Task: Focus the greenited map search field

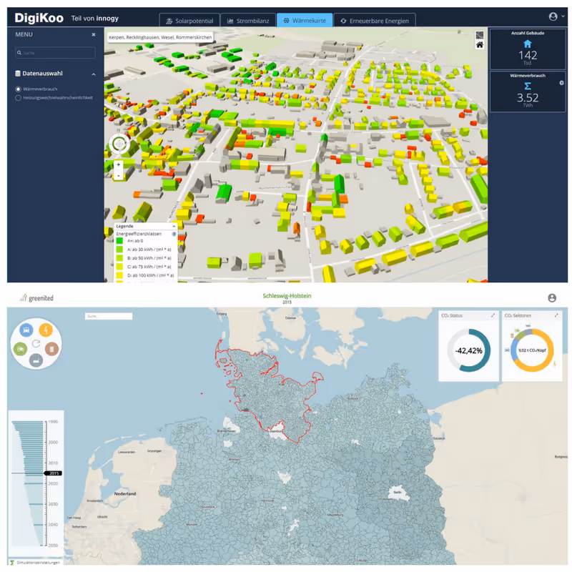Action: tap(109, 316)
